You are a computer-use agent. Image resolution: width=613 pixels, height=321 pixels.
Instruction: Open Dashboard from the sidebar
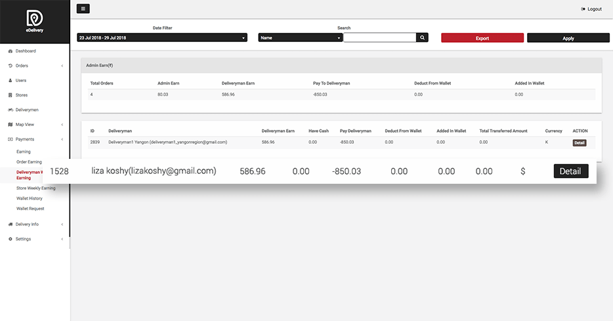(26, 51)
